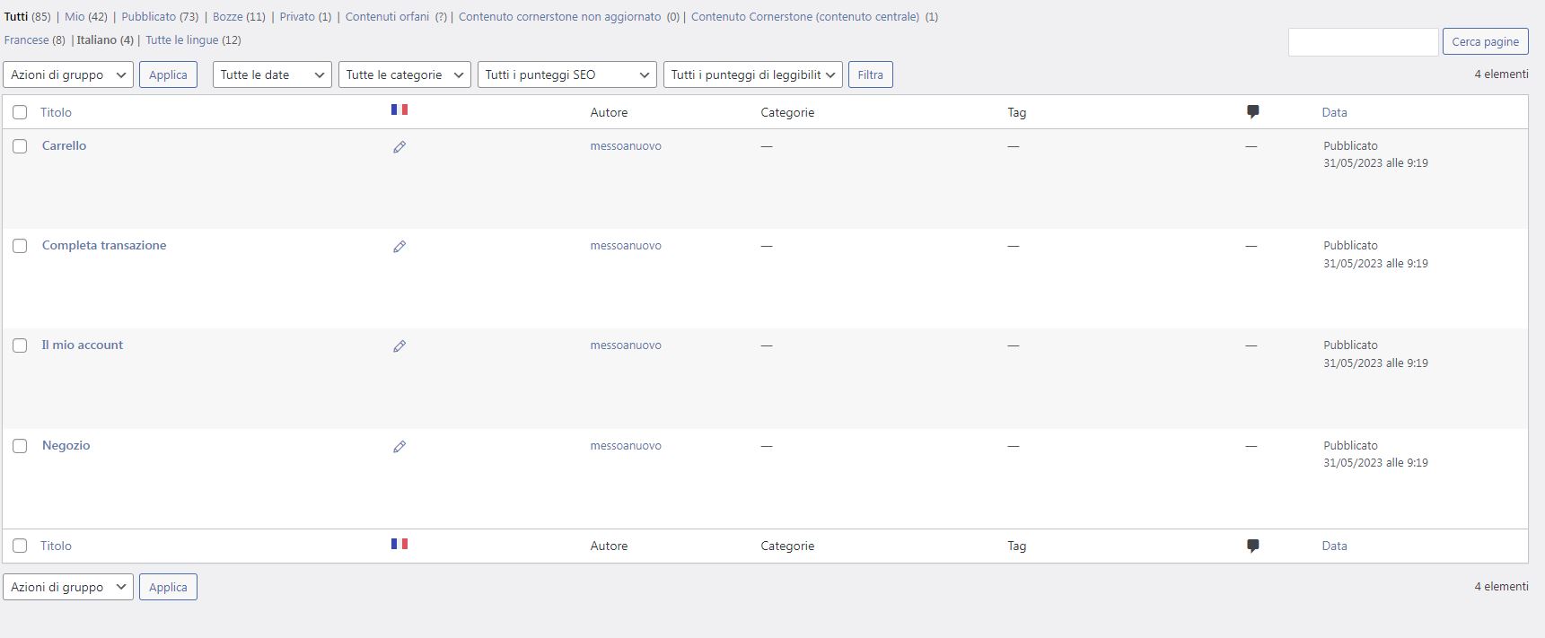Focus the page search input field
The width and height of the screenshot is (1545, 638).
click(1363, 42)
